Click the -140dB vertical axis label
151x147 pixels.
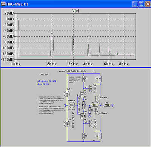tap(8, 59)
